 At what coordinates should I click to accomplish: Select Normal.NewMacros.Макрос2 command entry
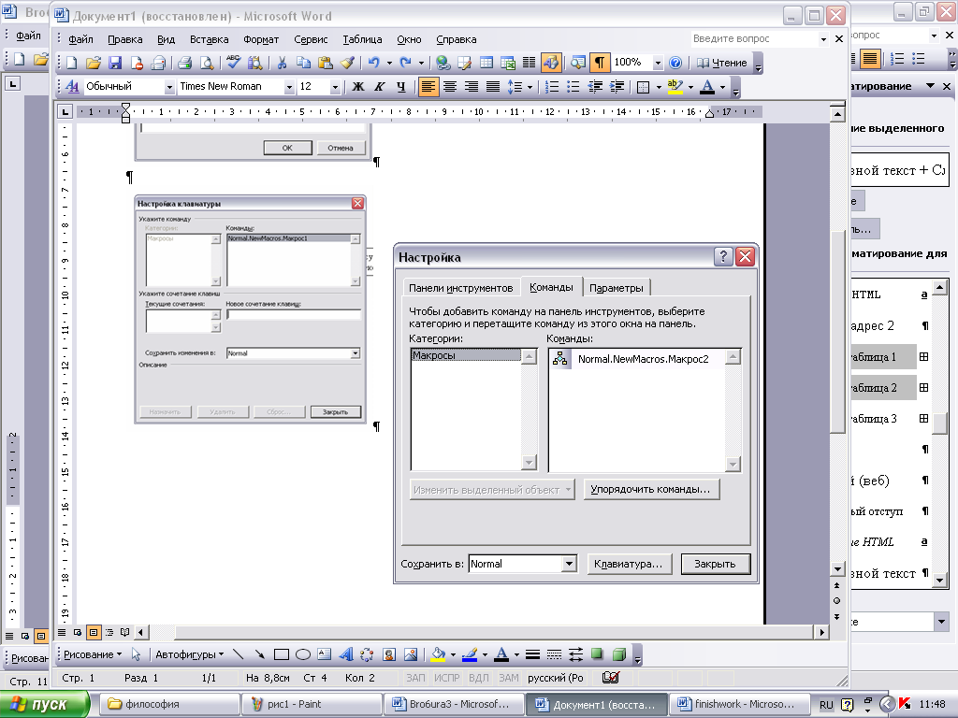(636, 359)
